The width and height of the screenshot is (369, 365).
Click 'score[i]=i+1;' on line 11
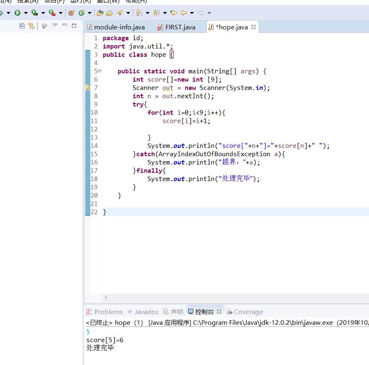point(186,121)
